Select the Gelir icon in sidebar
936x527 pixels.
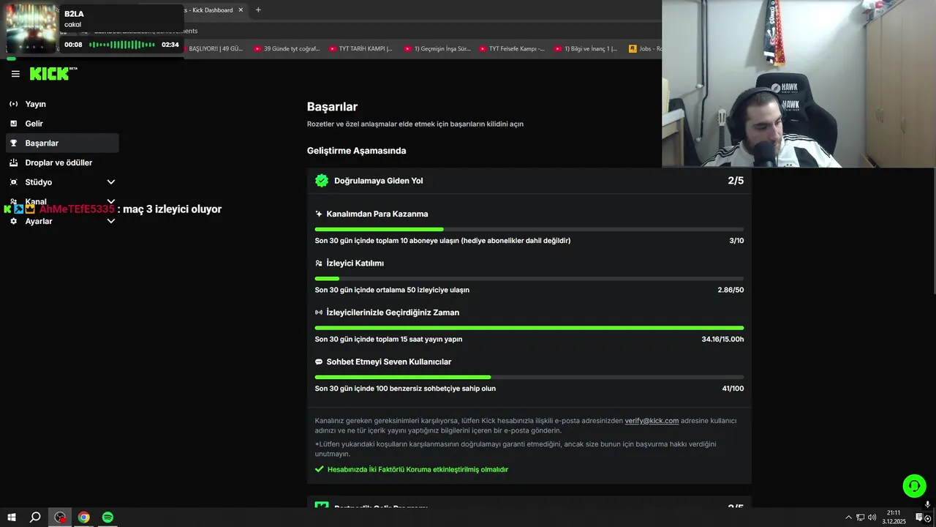(x=13, y=124)
